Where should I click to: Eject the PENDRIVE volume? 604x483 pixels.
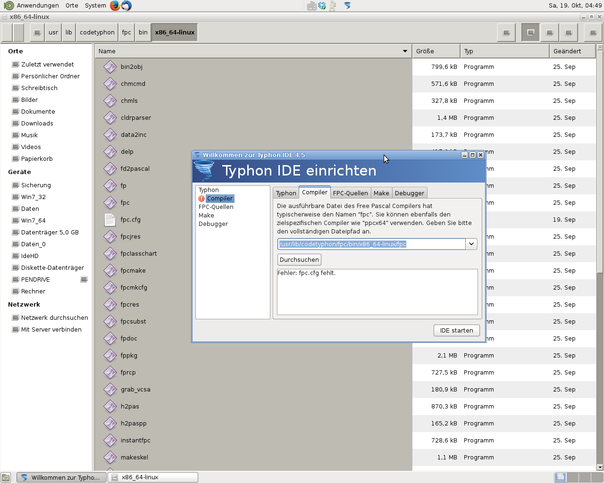[84, 280]
